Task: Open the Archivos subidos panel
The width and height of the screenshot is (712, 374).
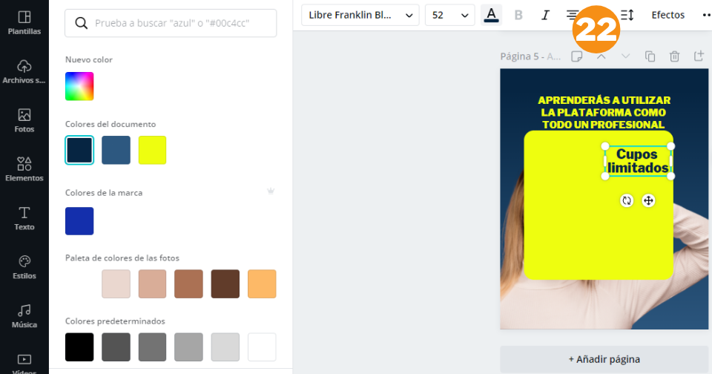Action: click(x=24, y=72)
